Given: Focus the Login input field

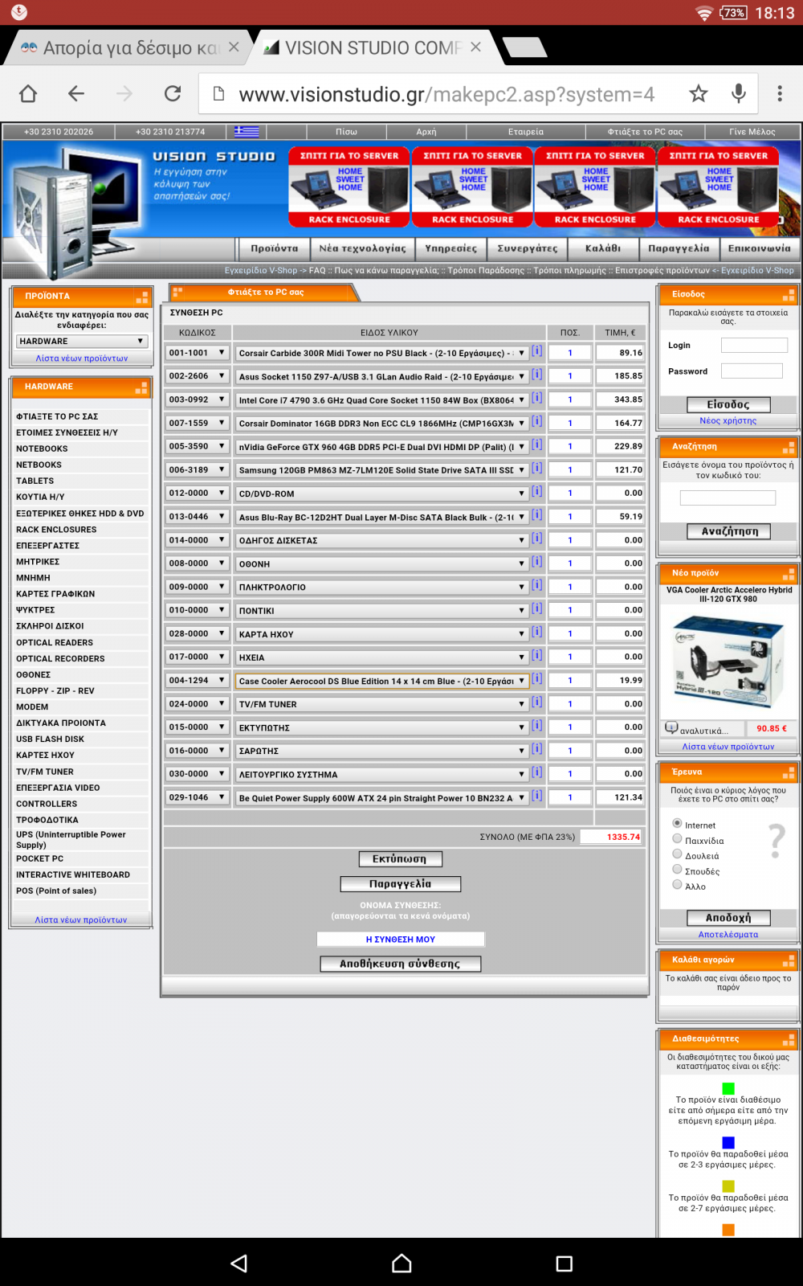Looking at the screenshot, I should (754, 345).
